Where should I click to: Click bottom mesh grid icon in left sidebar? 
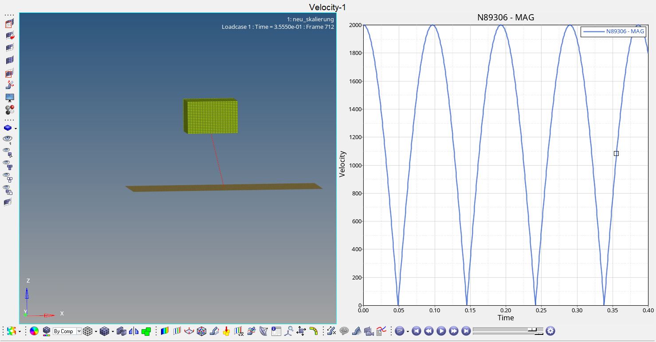[x=8, y=202]
